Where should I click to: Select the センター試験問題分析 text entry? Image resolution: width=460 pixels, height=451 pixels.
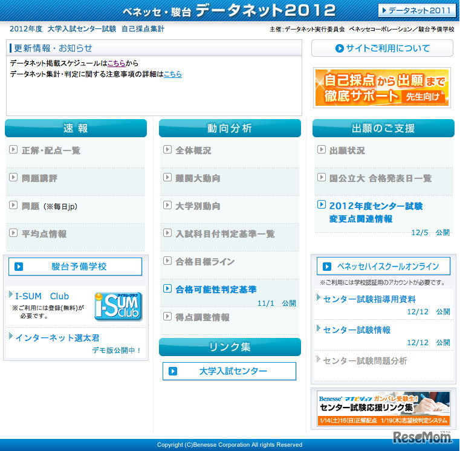tap(365, 361)
